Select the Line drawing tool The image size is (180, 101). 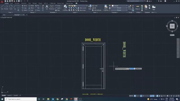(x=2, y=7)
